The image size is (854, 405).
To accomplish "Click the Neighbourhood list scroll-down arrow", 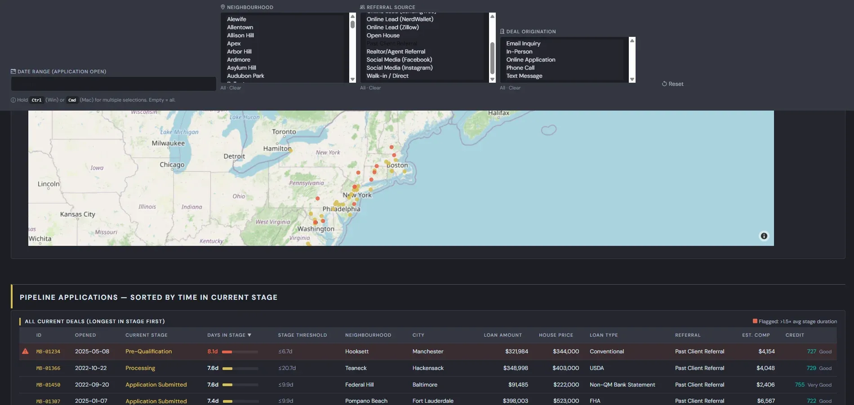I will pos(352,80).
